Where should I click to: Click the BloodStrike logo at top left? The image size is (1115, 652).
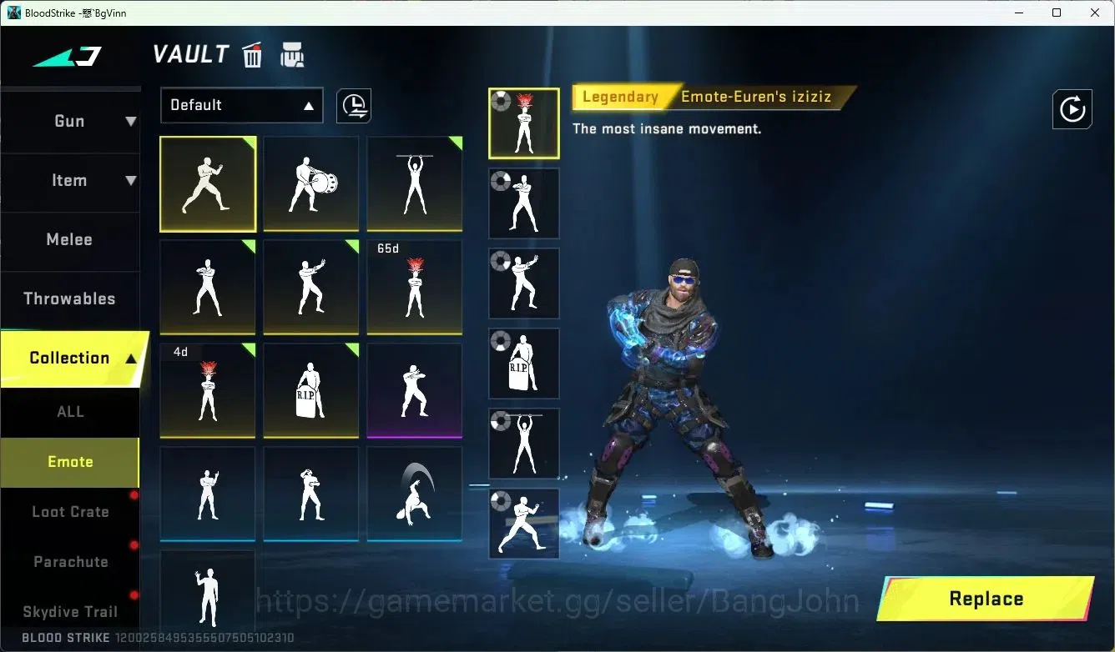(x=67, y=57)
